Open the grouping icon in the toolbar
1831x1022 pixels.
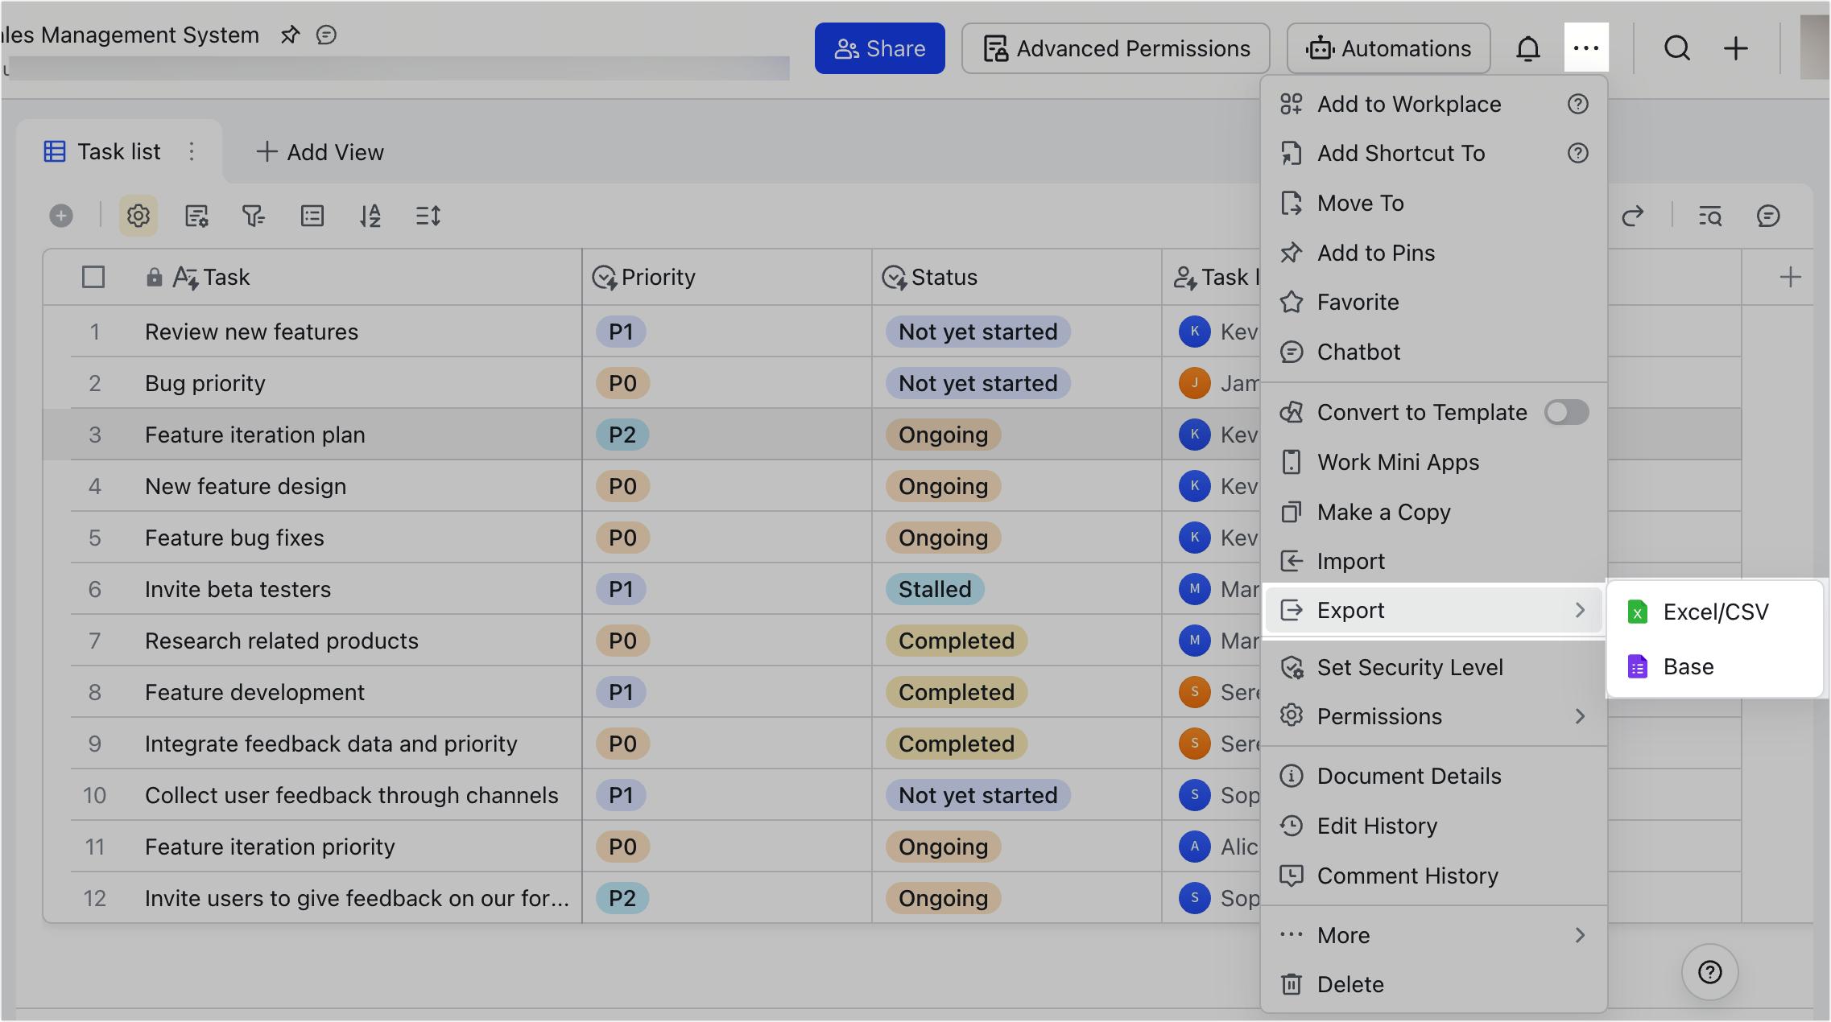click(312, 216)
